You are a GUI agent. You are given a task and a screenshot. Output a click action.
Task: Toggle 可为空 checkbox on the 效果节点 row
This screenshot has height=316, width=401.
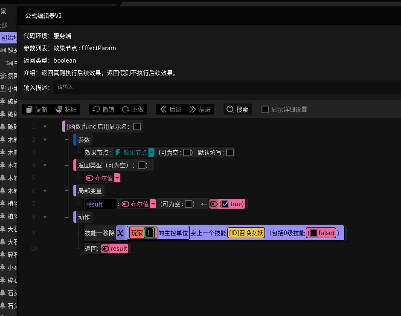187,152
